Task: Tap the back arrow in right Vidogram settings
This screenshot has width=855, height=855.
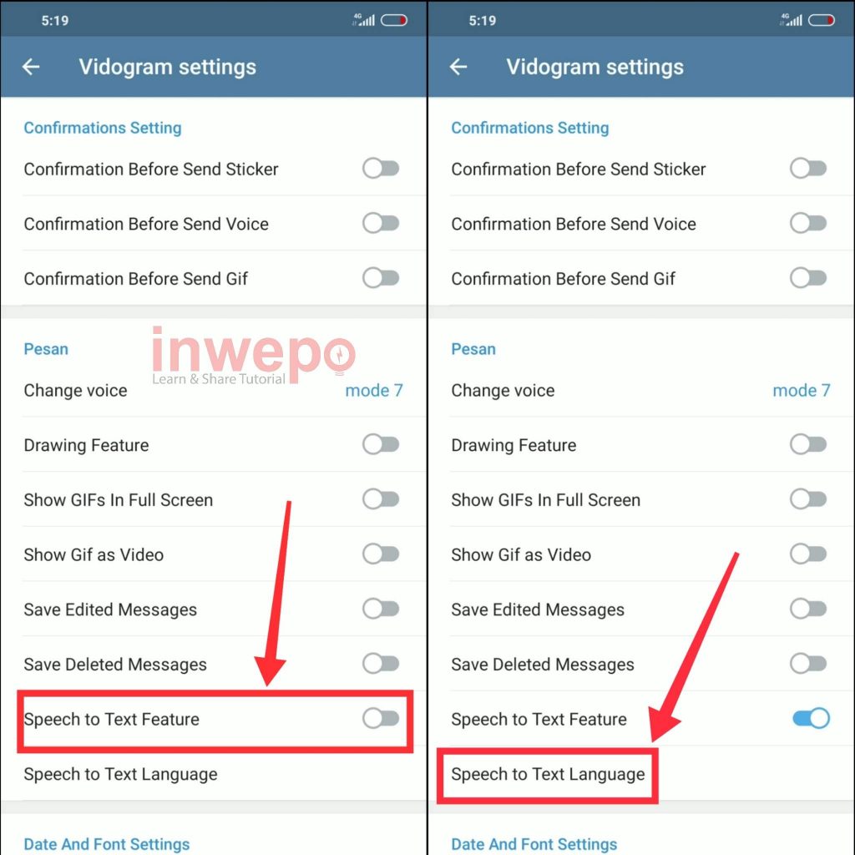Action: [x=458, y=67]
